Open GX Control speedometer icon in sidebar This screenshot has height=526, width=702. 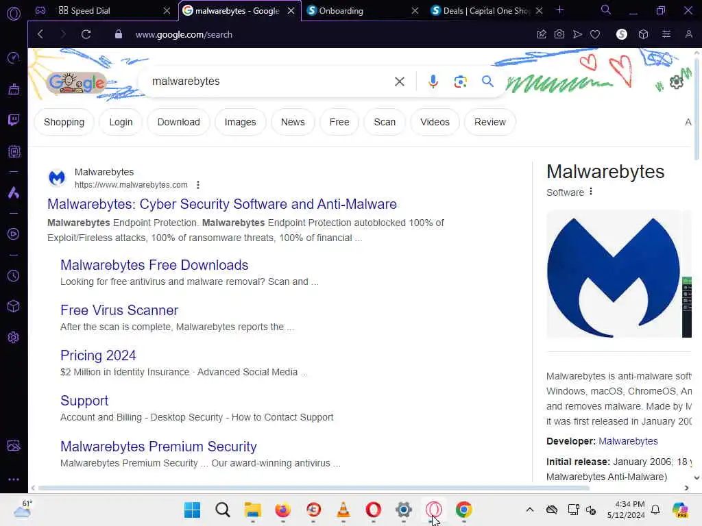14,58
